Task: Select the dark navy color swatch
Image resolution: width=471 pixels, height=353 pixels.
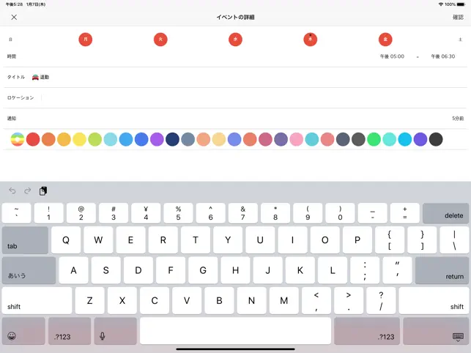Action: click(172, 139)
